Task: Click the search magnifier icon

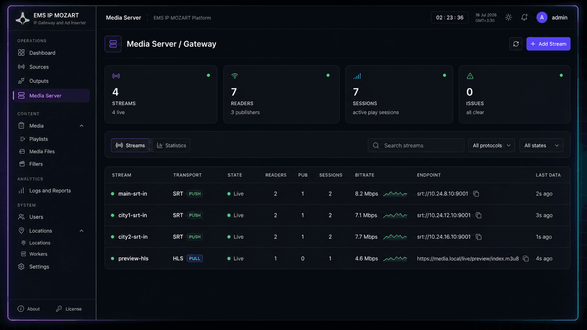Action: (x=376, y=145)
